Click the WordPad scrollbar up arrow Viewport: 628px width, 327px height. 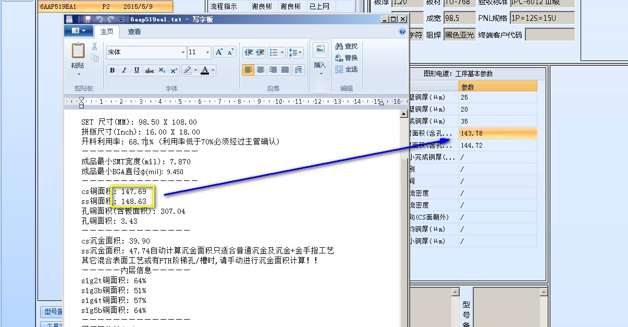point(403,114)
